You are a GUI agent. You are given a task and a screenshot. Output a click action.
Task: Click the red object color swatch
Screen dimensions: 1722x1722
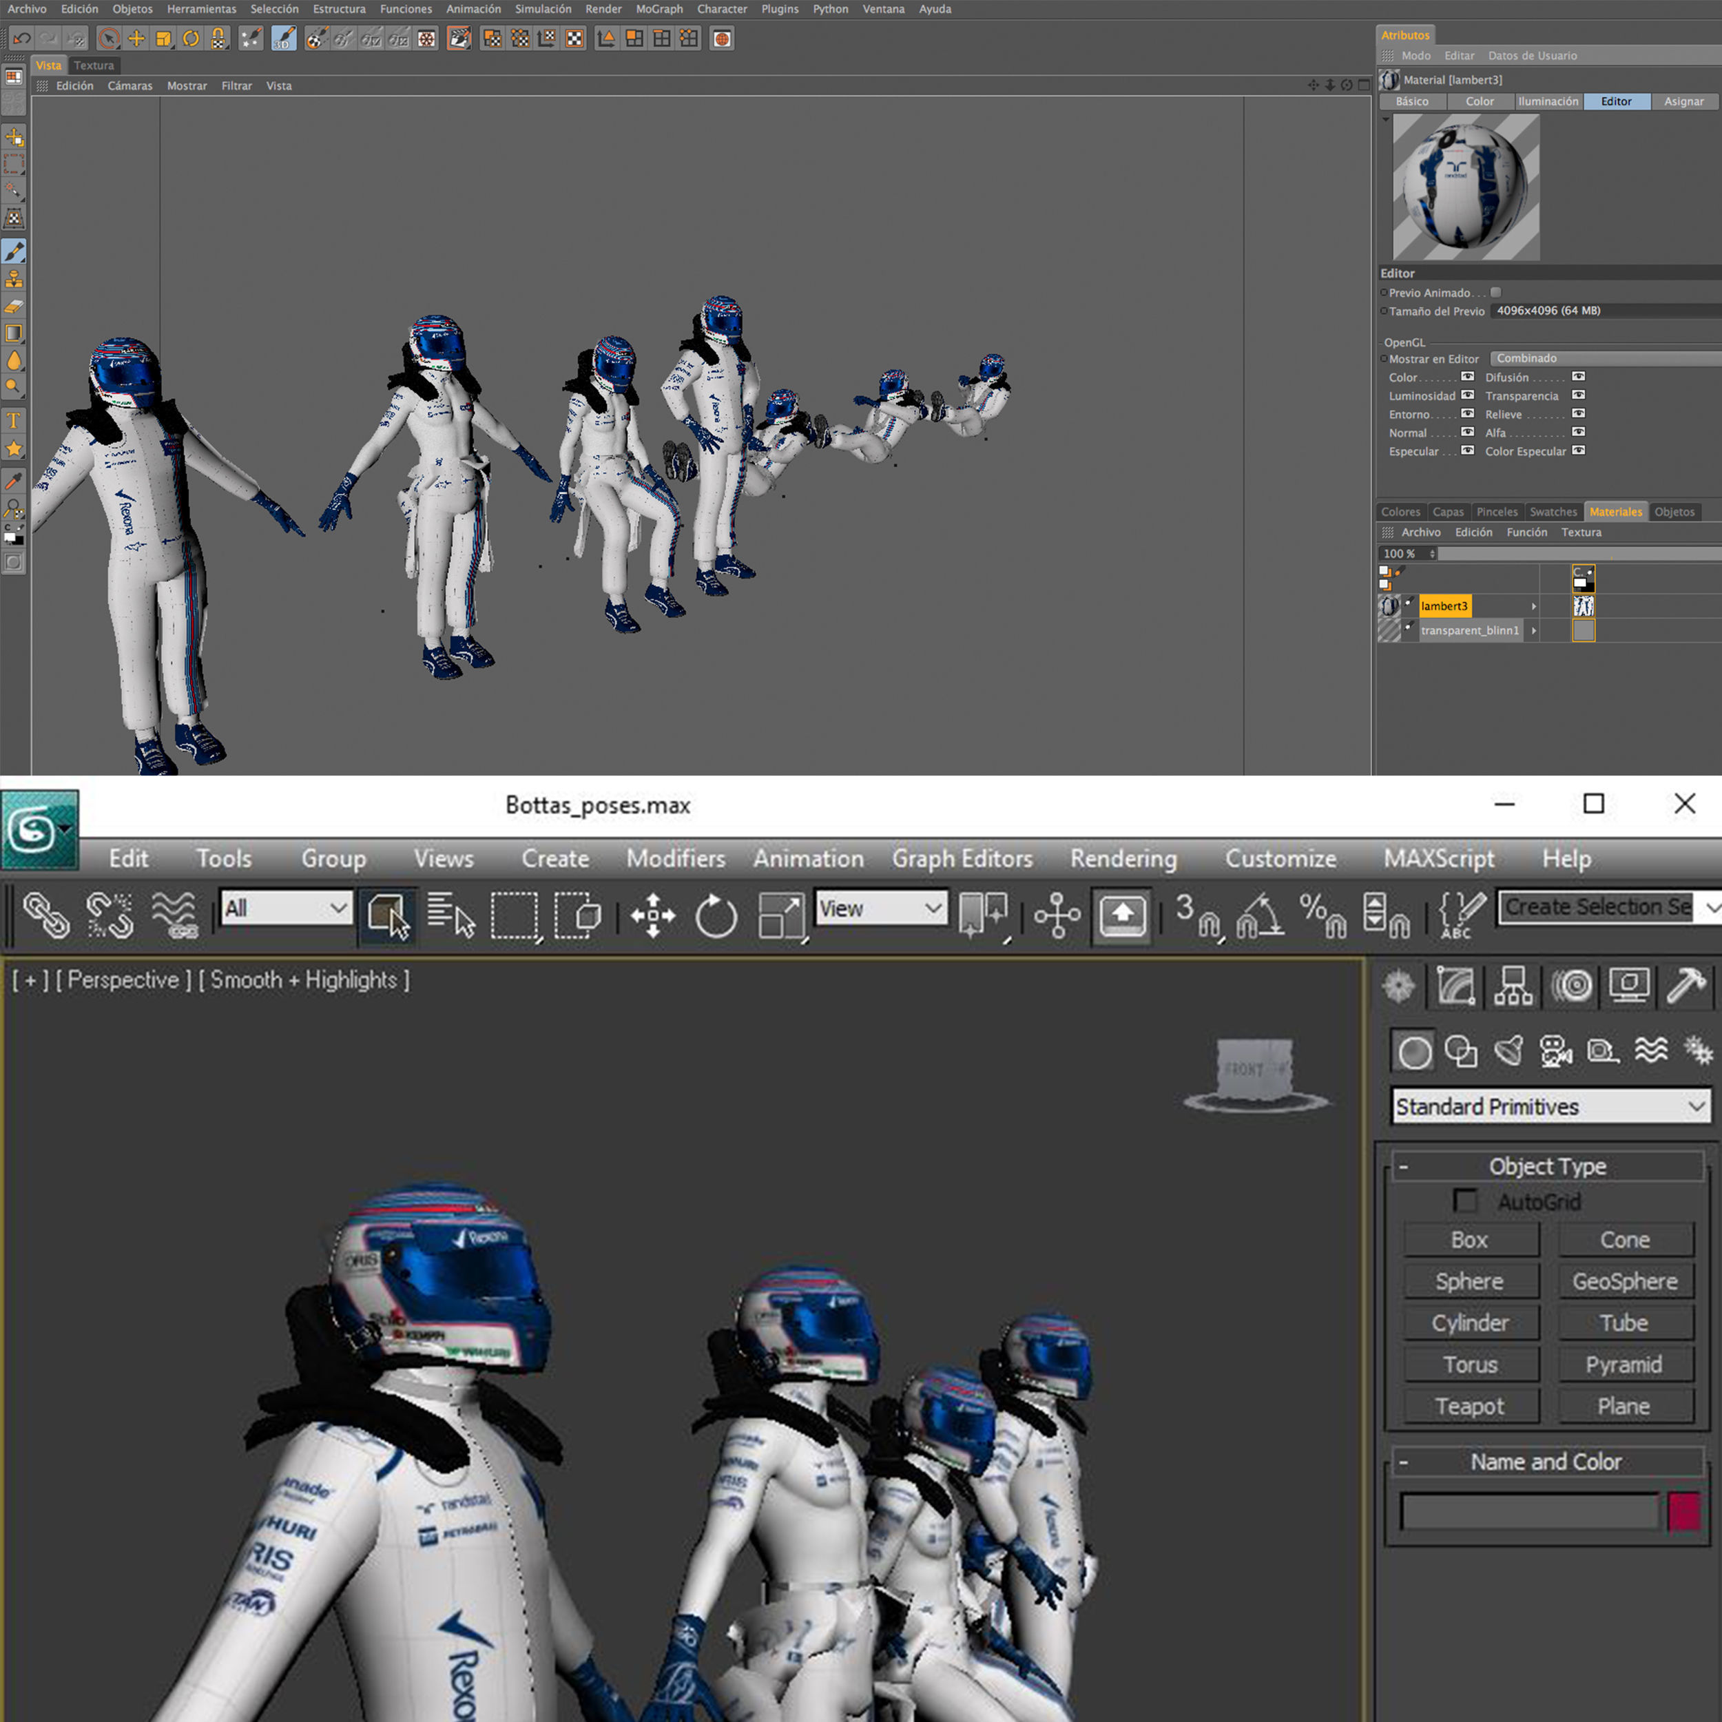point(1683,1512)
